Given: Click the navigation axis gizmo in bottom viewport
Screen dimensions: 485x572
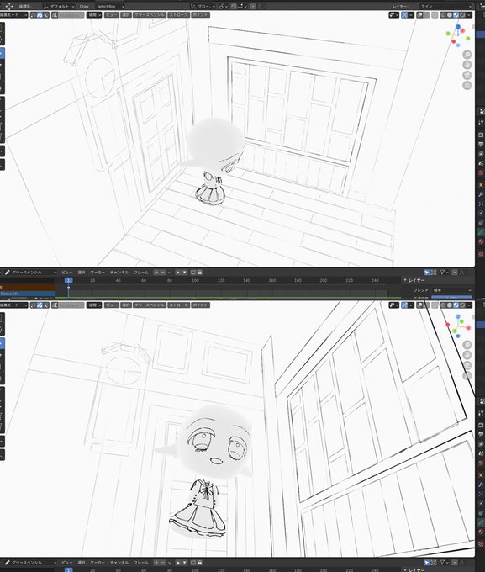Looking at the screenshot, I should (458, 326).
